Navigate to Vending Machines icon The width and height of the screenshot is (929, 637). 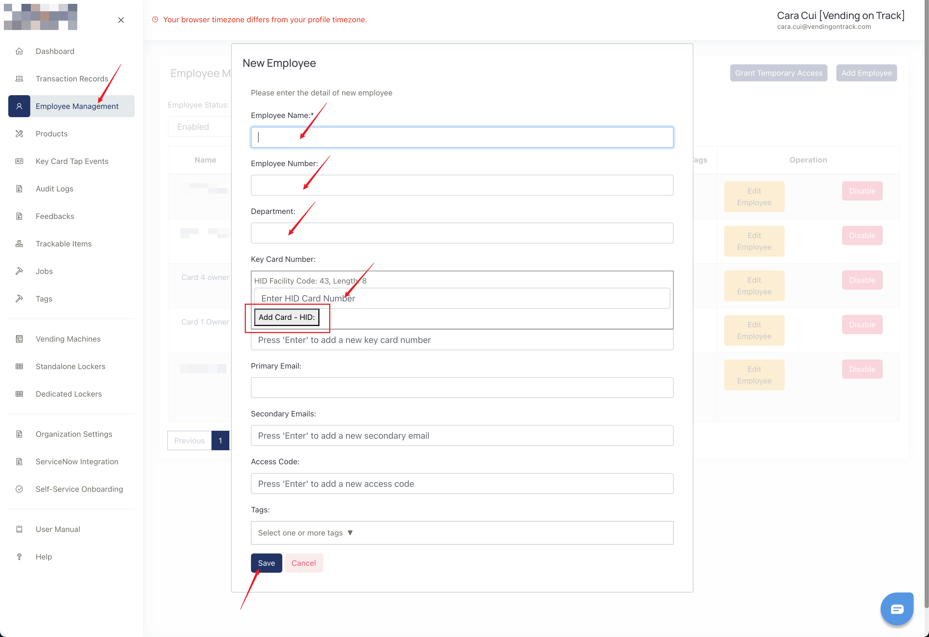(x=19, y=338)
